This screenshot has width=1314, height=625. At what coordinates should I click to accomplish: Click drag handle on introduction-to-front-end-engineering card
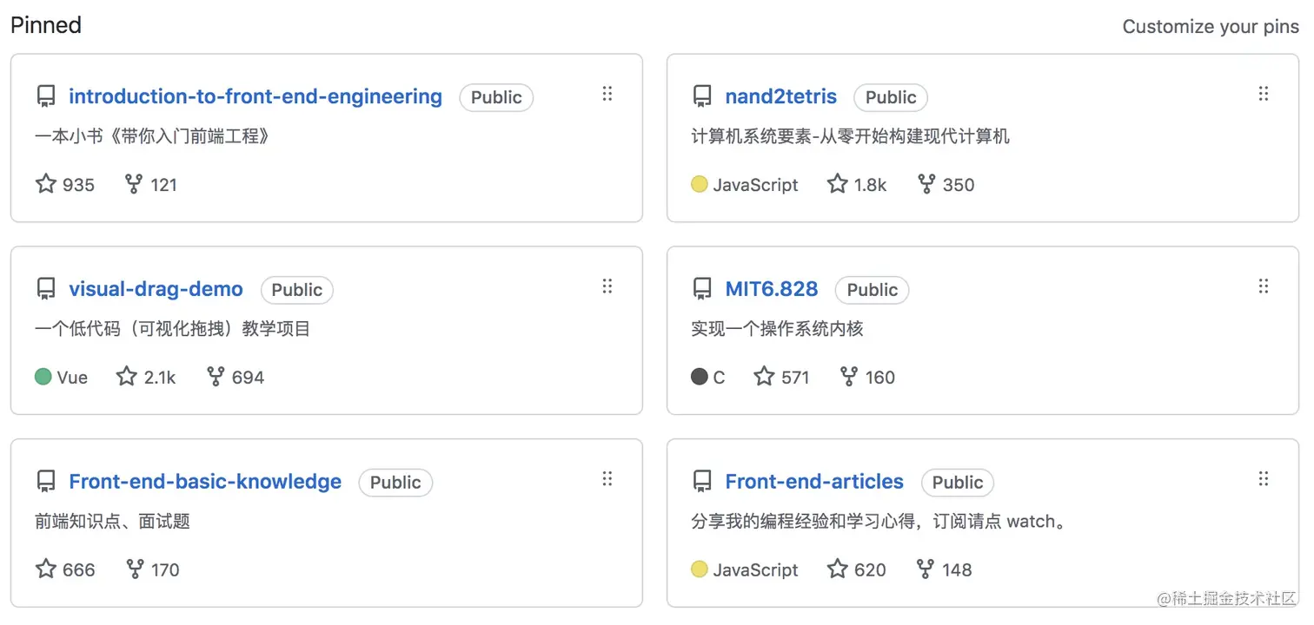click(607, 94)
